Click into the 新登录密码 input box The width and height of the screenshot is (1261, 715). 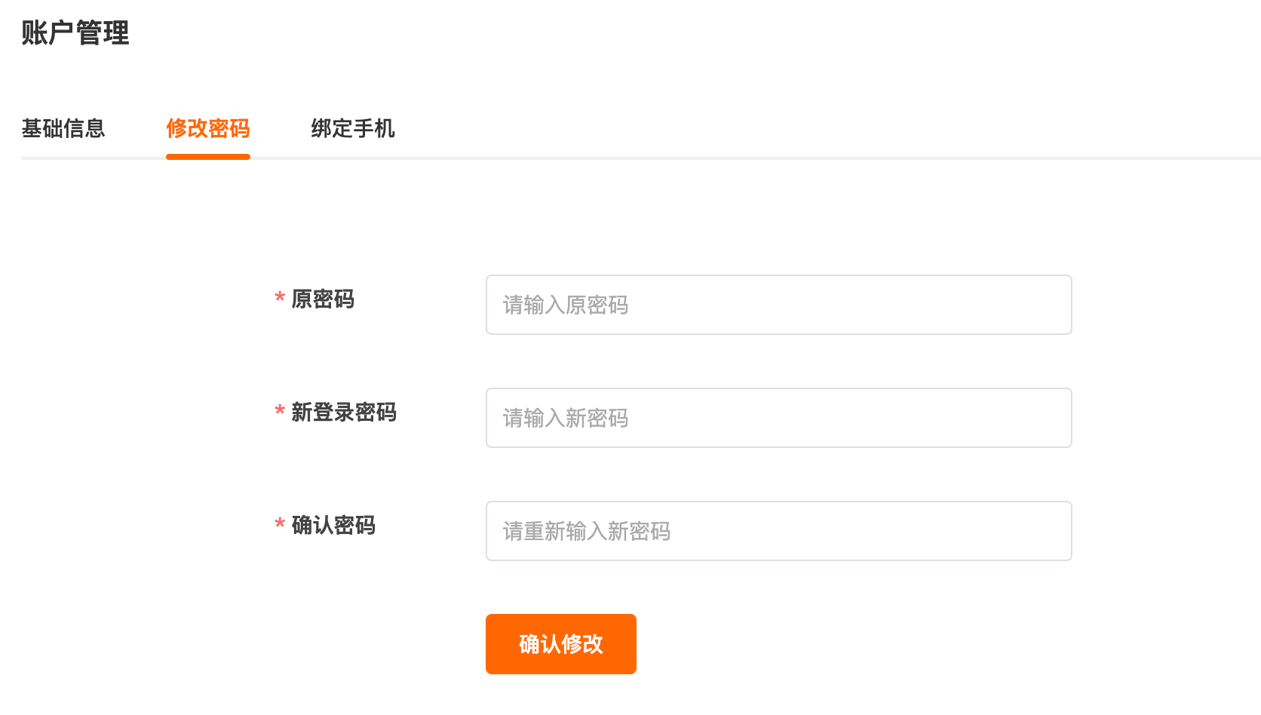pos(778,418)
